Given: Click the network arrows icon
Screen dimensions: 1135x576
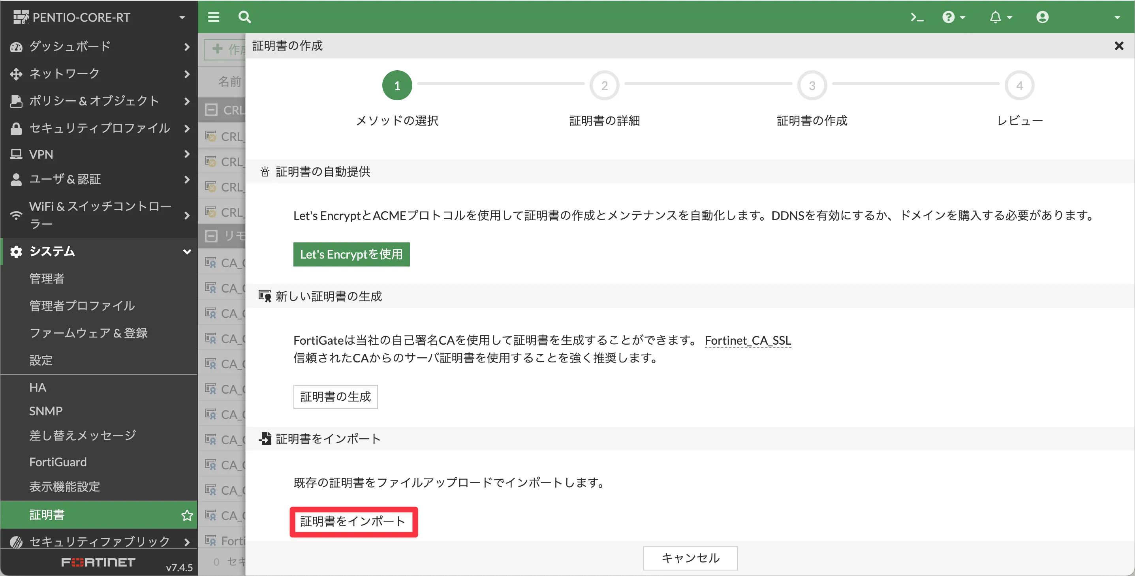Looking at the screenshot, I should [16, 74].
